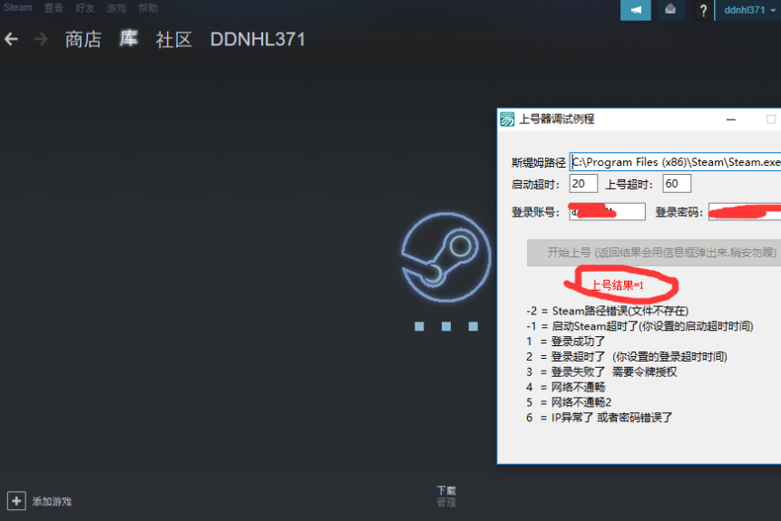Click the line '6 = IP异常了 或者密码错误了'

click(600, 418)
